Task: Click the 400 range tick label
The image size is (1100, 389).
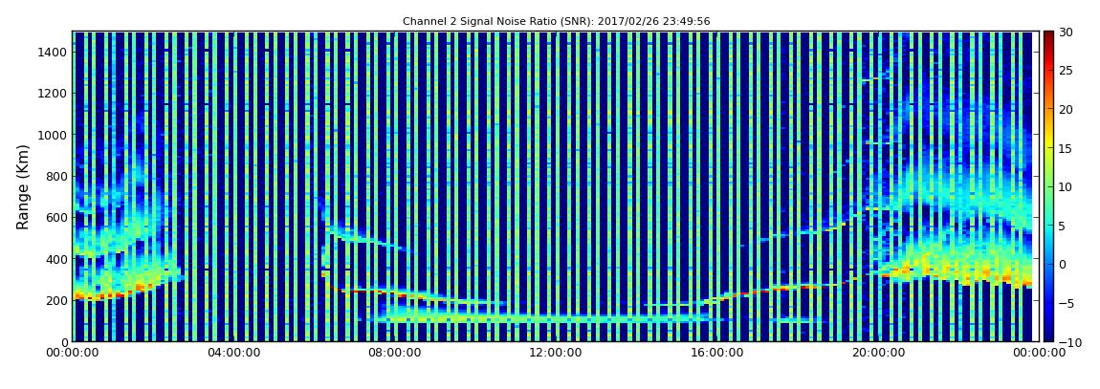Action: [x=56, y=259]
